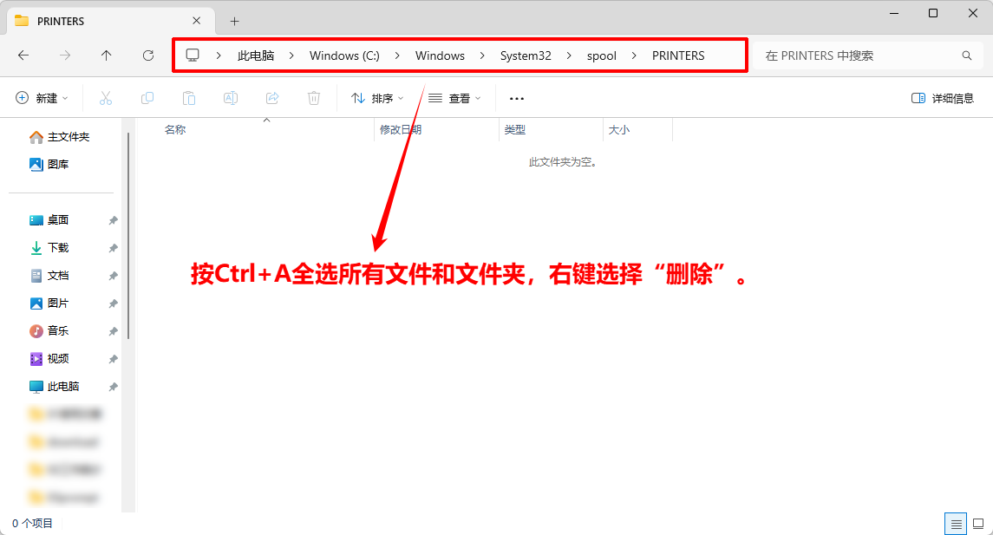
Task: Refresh the PRINTERS folder view
Action: pos(148,55)
